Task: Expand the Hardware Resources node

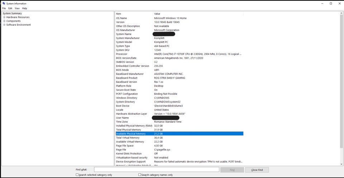Action: pos(4,17)
